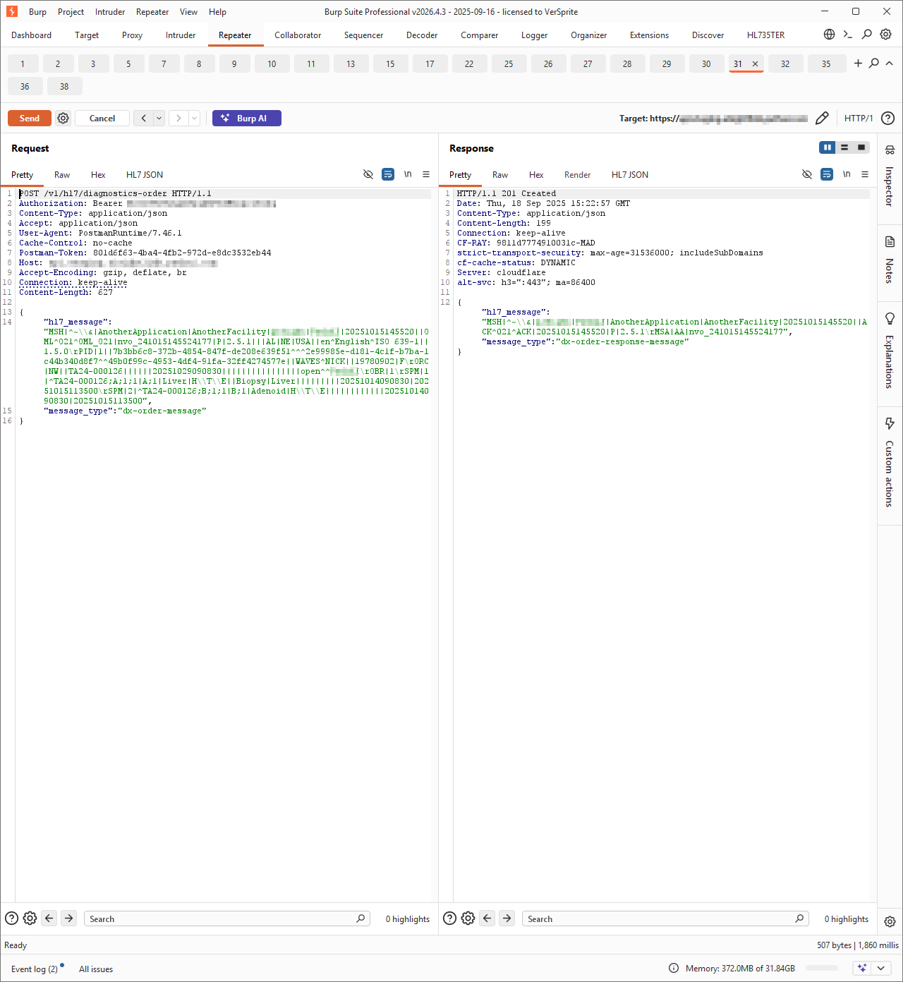Click the gear at the bottom of the side panel
Viewport: 903px width, 982px height.
[890, 921]
